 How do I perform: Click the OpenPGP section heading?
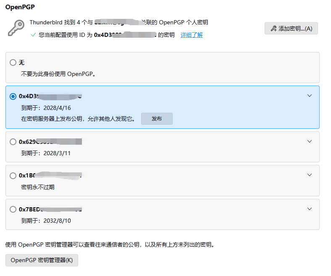(19, 7)
